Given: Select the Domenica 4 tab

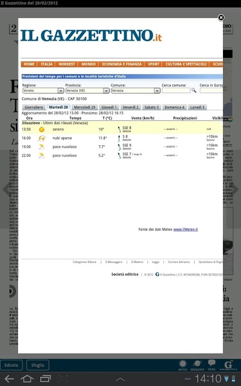Looking at the screenshot, I should pos(174,107).
